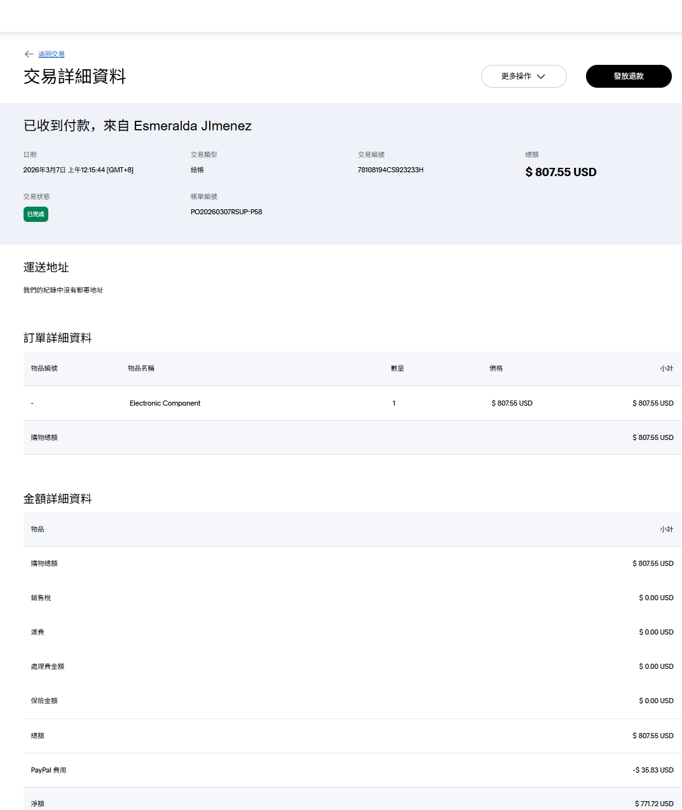Select the -$35.83 USD fee amount
Screen dimensions: 682x810
[653, 770]
